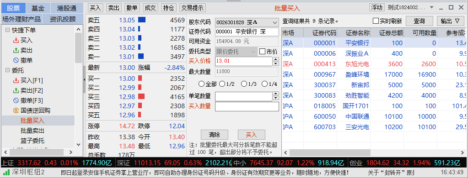
Task: Increase 单笔数量 with the up spinner arrow
Action: pos(276,94)
